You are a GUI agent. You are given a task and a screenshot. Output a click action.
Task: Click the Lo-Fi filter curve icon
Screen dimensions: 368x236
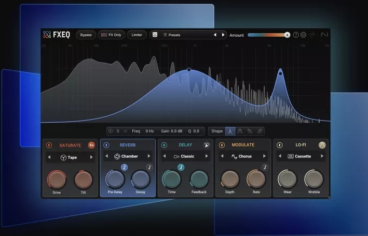(322, 145)
